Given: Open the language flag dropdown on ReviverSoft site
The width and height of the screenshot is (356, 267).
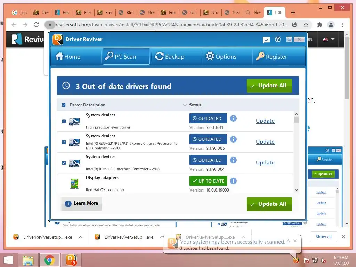Looking at the screenshot, I should pos(329,39).
